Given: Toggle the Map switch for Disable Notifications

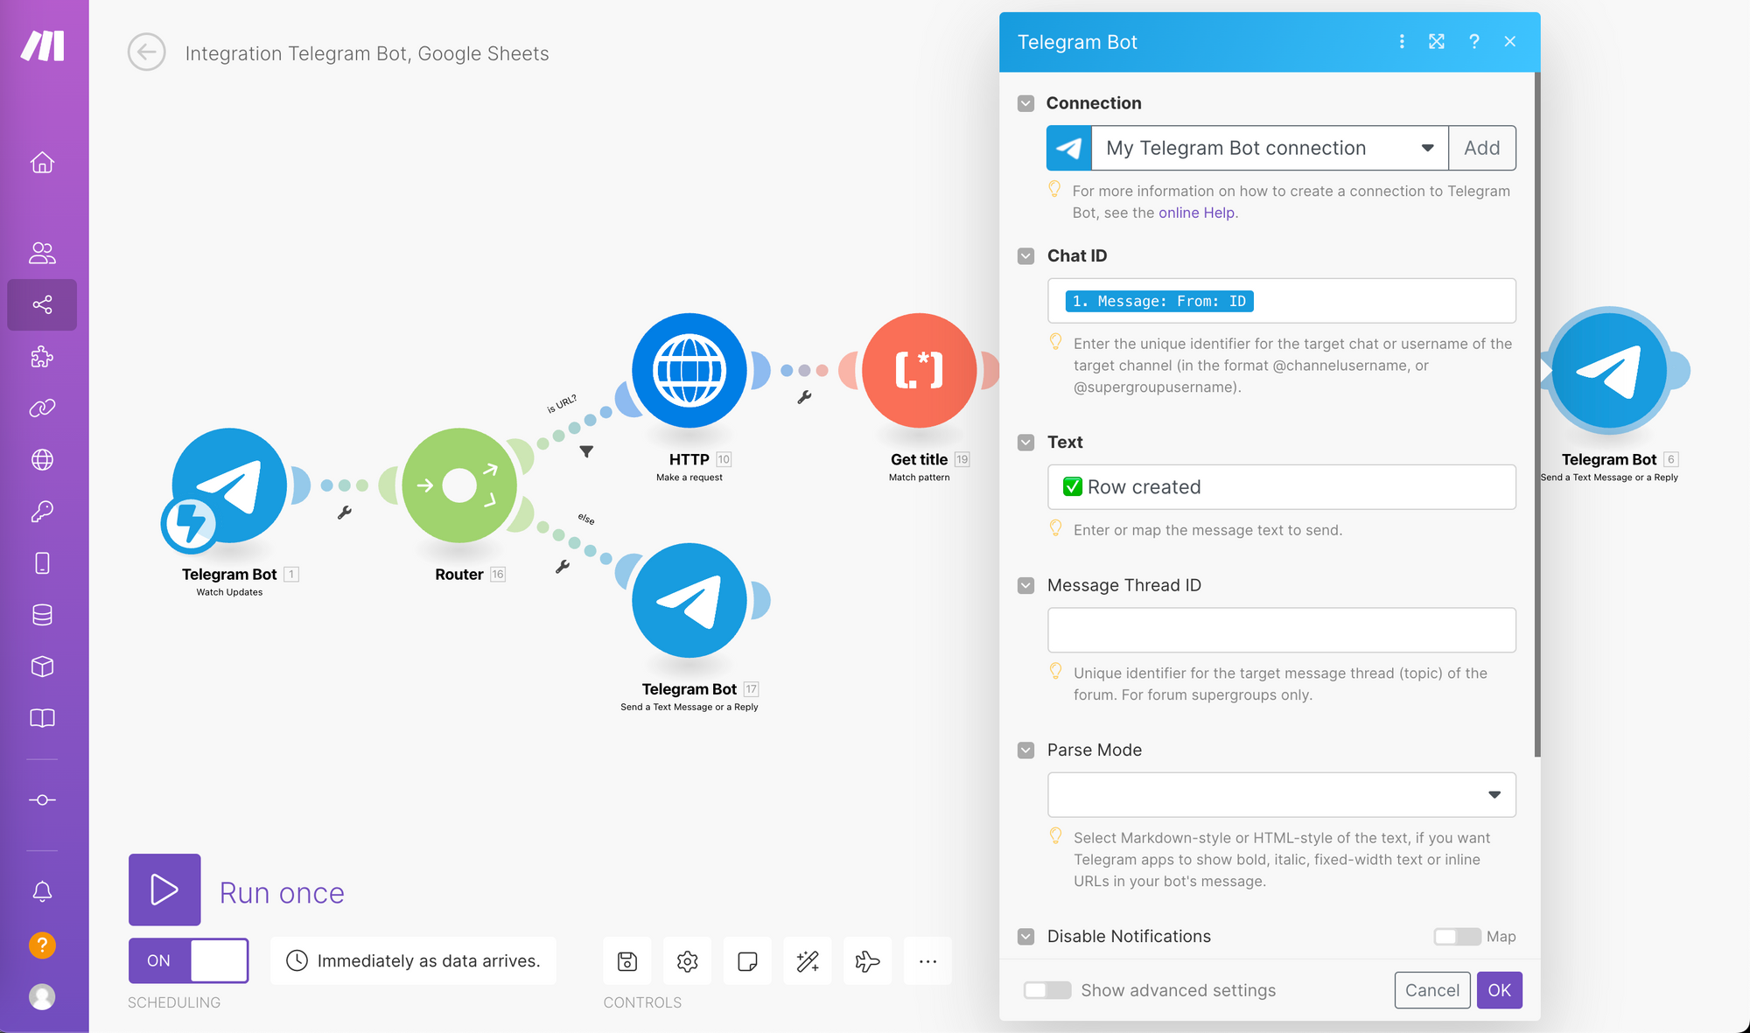Looking at the screenshot, I should click(1457, 937).
